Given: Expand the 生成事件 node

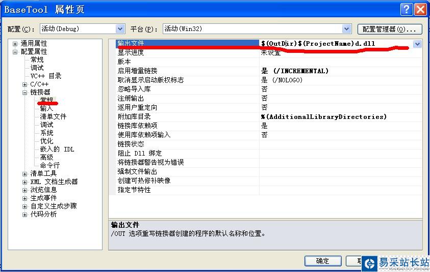Looking at the screenshot, I should point(24,198).
